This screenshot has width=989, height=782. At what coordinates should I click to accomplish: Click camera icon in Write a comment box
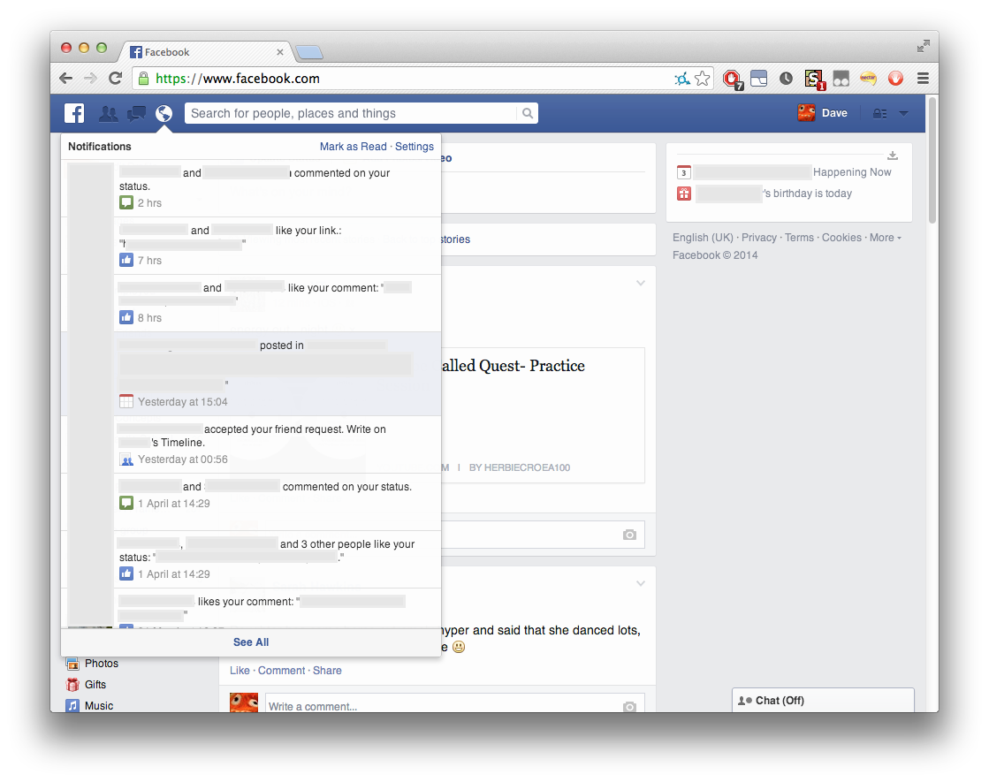pyautogui.click(x=629, y=707)
